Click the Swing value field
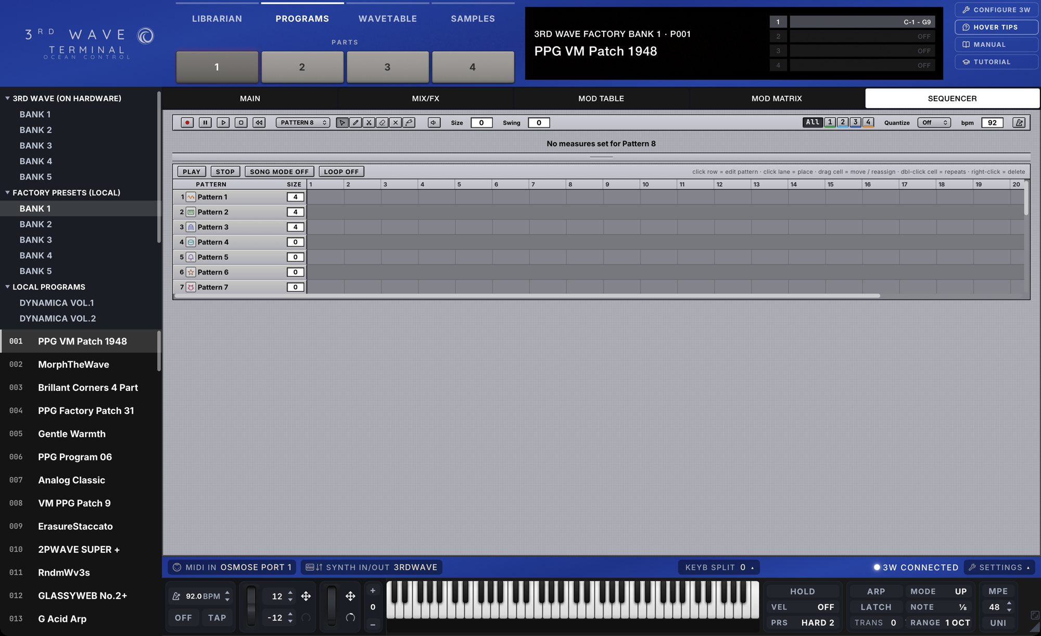1041x636 pixels. [539, 123]
